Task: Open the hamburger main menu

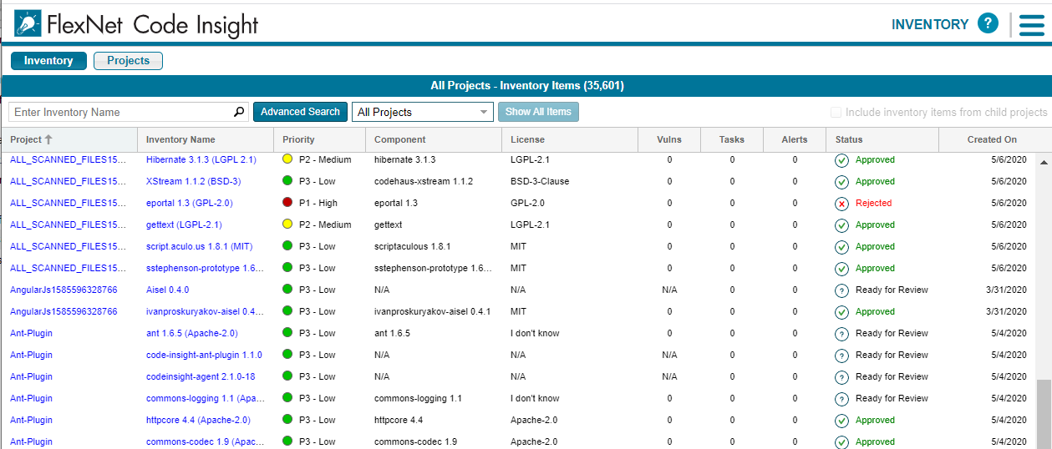Action: [x=1031, y=25]
